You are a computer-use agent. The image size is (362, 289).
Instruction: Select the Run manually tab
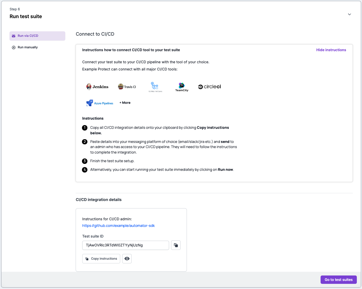point(37,47)
